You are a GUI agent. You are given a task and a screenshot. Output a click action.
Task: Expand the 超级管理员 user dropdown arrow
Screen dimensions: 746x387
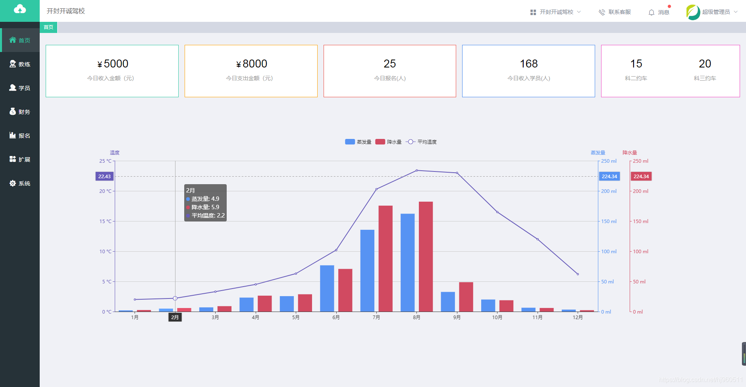pyautogui.click(x=736, y=12)
